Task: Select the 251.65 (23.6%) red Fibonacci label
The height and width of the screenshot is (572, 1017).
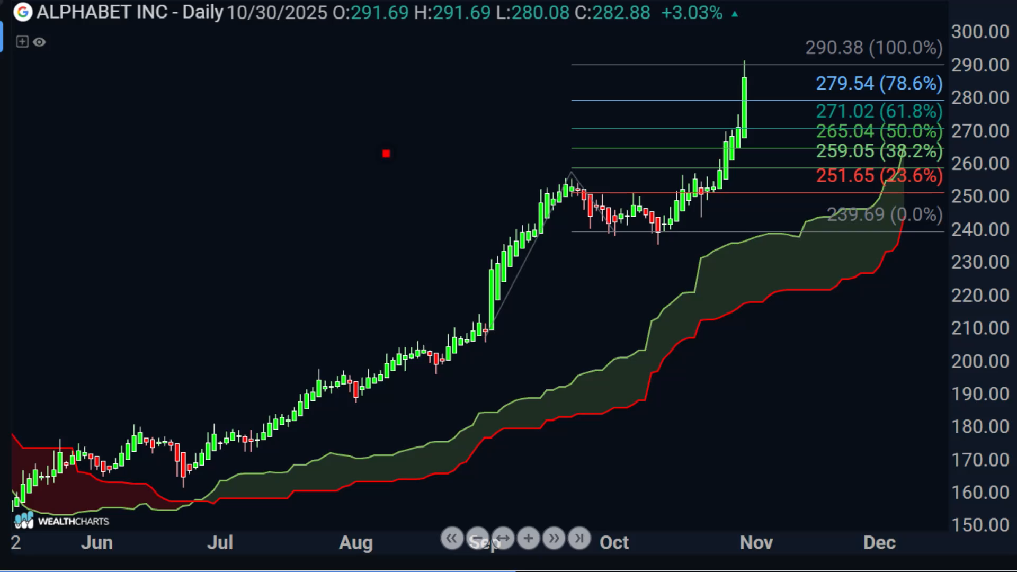Action: point(878,176)
